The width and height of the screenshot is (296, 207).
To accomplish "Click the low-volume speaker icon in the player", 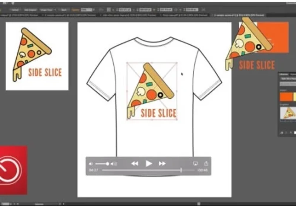I will click(x=91, y=164).
